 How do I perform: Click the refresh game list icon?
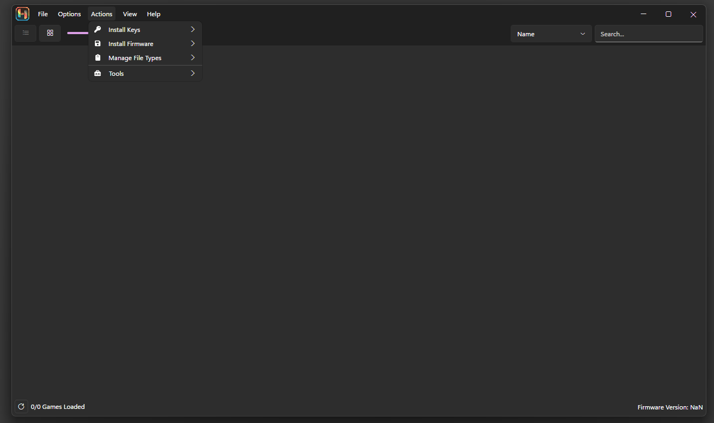click(x=21, y=406)
